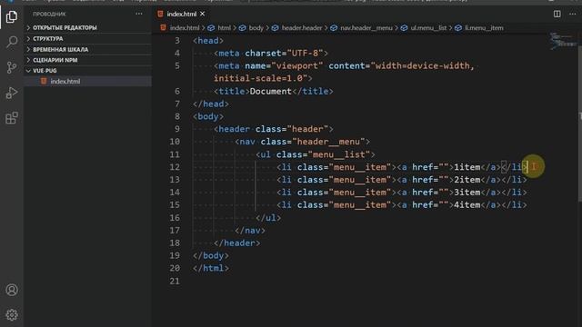Click body breadcrumb item
The height and width of the screenshot is (327, 582).
256,28
